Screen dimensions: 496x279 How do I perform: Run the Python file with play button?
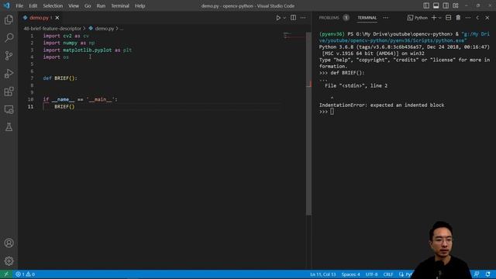(278, 18)
